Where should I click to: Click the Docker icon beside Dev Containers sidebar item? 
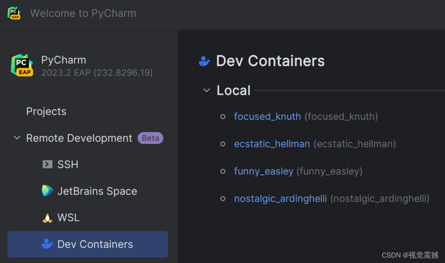click(x=47, y=244)
